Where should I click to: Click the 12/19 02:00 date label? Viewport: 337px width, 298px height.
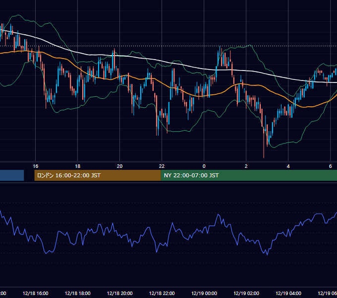[x=246, y=293]
